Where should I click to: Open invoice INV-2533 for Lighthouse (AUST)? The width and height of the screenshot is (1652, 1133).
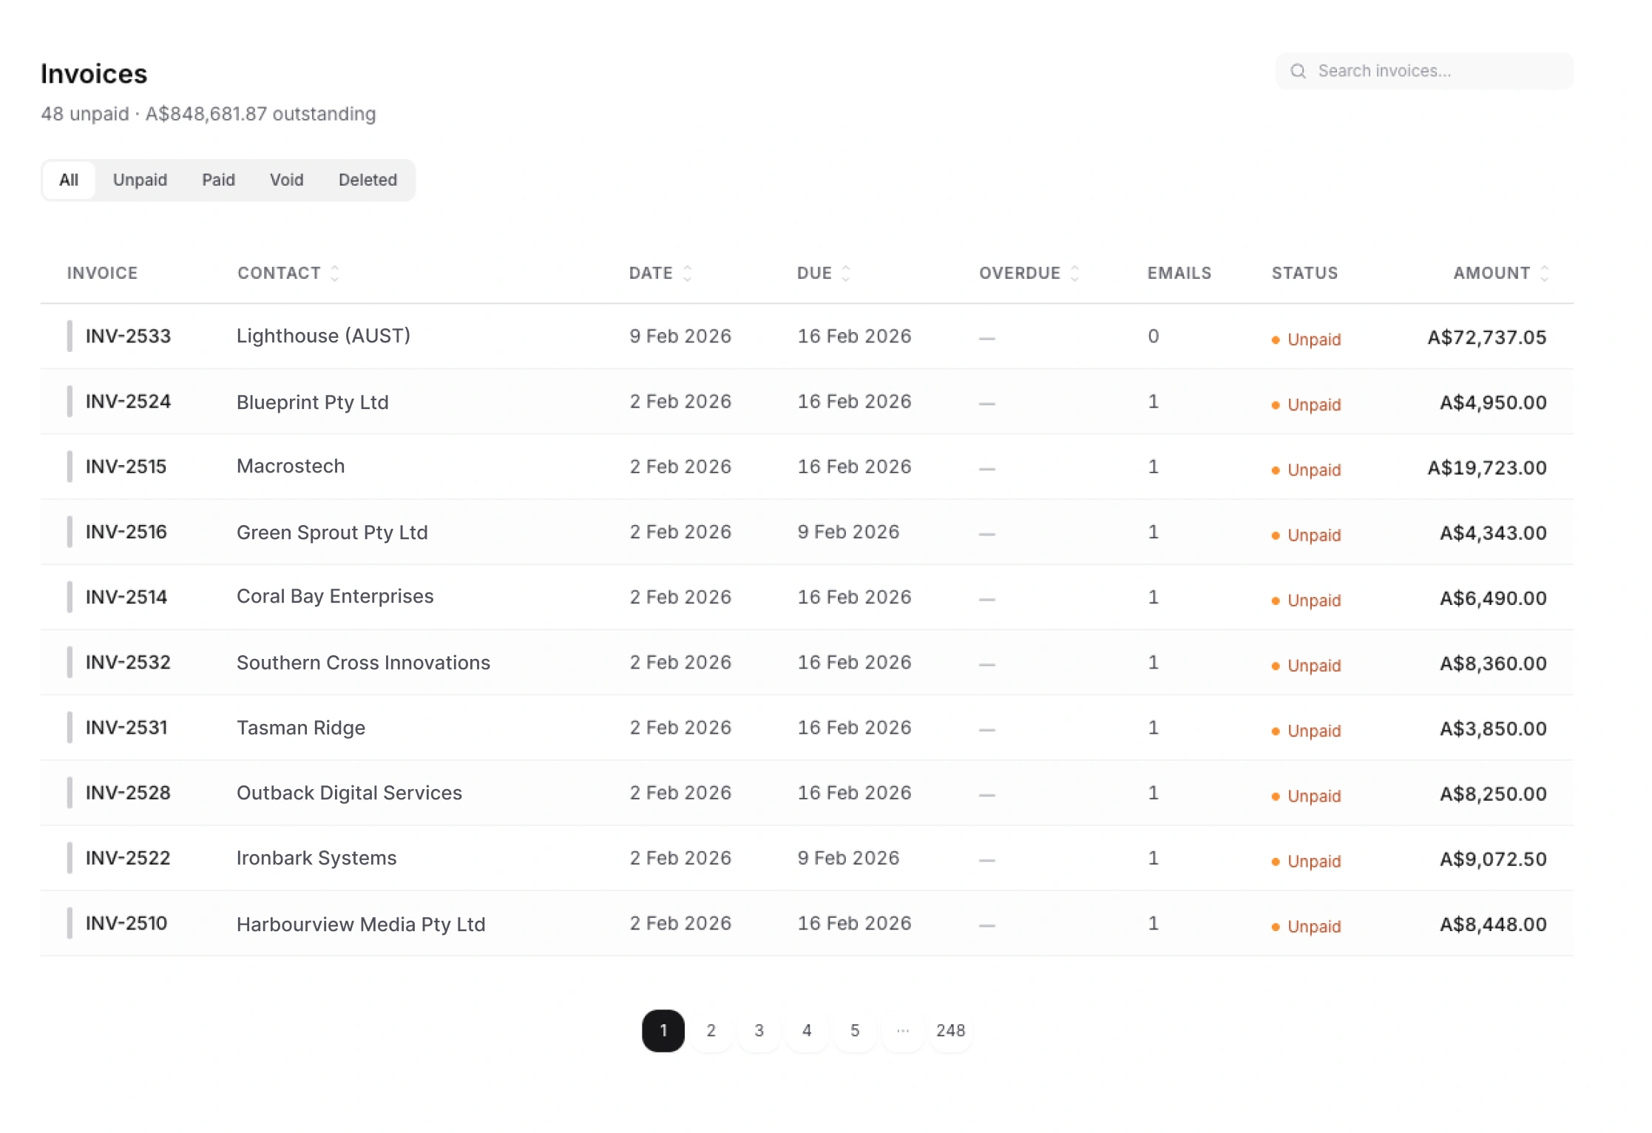coord(127,336)
